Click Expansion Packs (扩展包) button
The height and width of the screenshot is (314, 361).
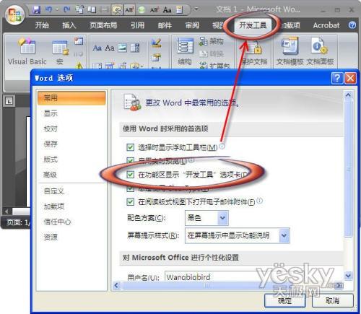[x=215, y=65]
